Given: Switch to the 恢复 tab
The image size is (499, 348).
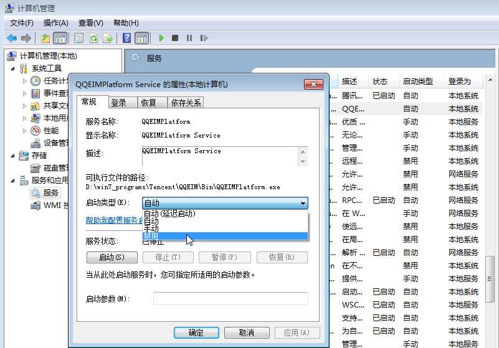Looking at the screenshot, I should click(x=152, y=103).
